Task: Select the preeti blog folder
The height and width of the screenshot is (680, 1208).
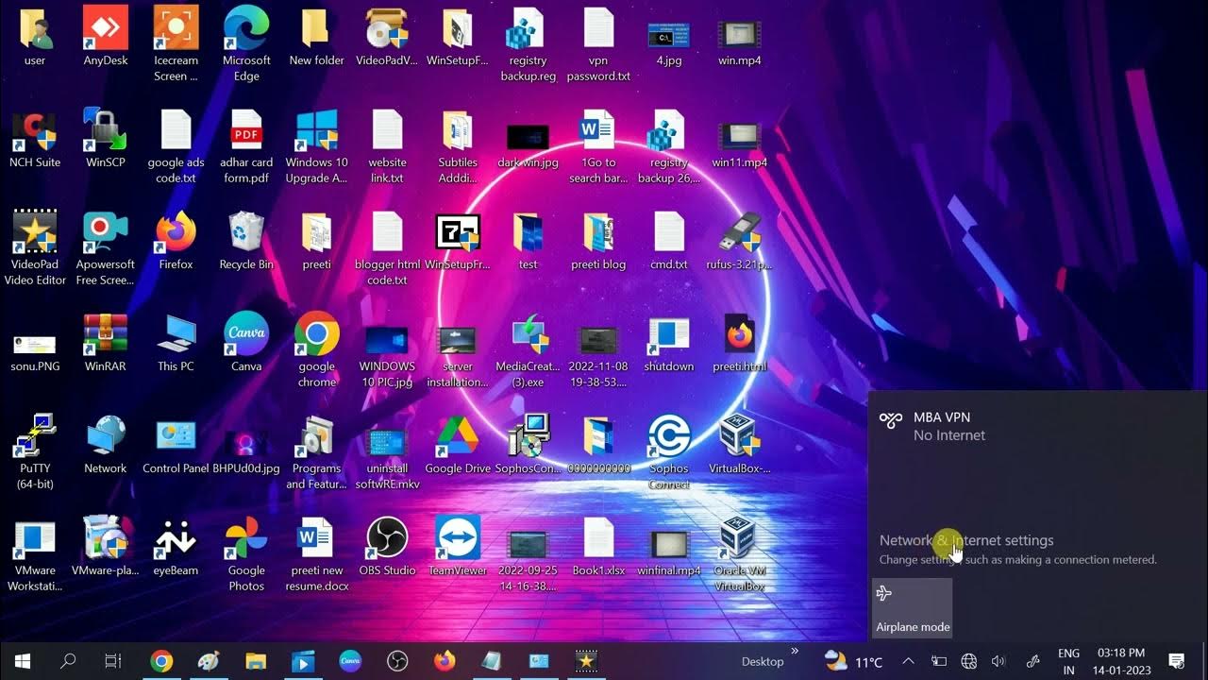Action: [x=598, y=241]
